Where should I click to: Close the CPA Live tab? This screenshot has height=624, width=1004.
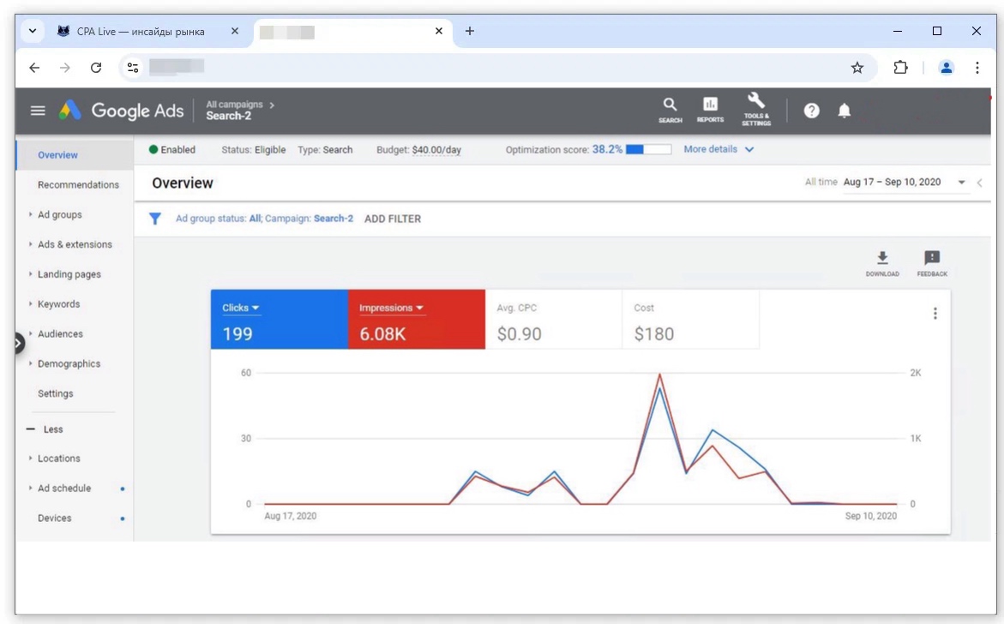click(x=234, y=31)
